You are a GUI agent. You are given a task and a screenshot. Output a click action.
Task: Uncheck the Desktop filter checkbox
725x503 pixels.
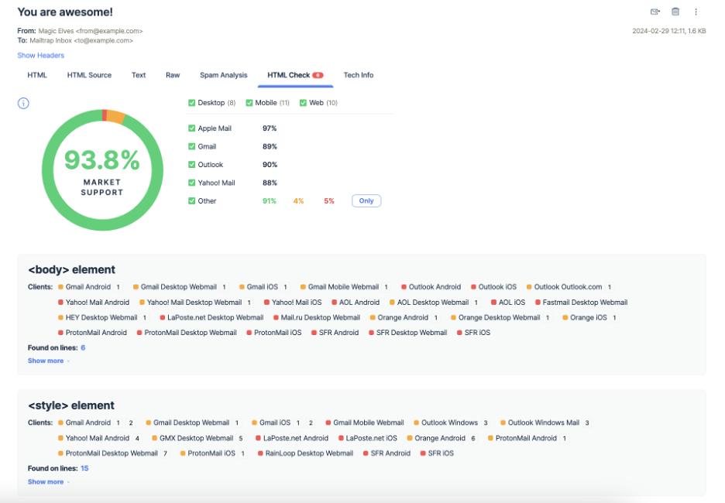192,103
